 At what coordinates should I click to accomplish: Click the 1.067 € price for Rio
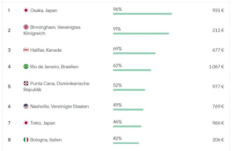click(x=216, y=67)
